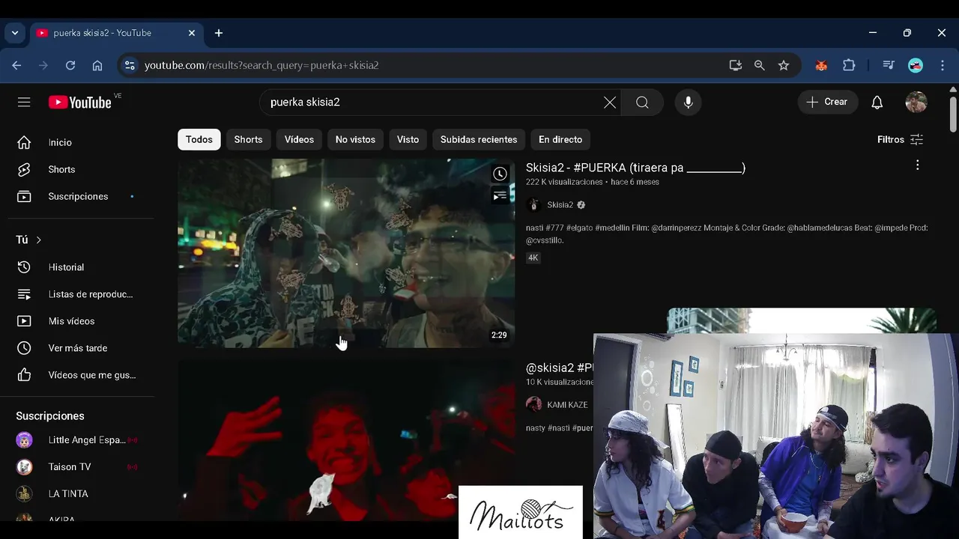Open Little Angel Español subscription

[81, 440]
